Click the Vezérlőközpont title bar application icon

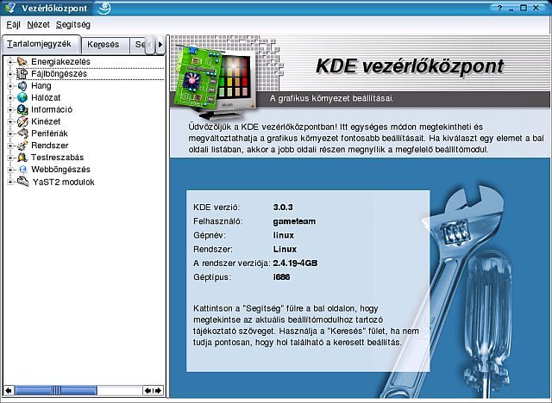click(x=10, y=8)
